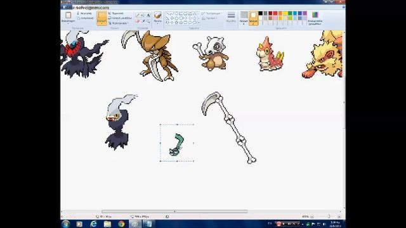This screenshot has width=406, height=228.
Task: Select the Magnifier tool
Action: (x=148, y=21)
